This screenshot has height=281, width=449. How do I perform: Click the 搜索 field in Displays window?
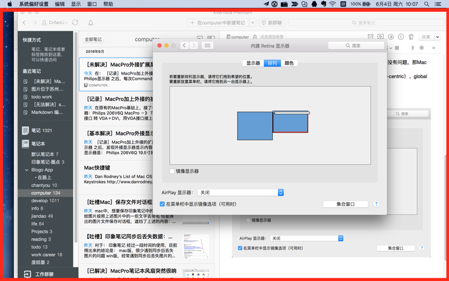point(356,46)
